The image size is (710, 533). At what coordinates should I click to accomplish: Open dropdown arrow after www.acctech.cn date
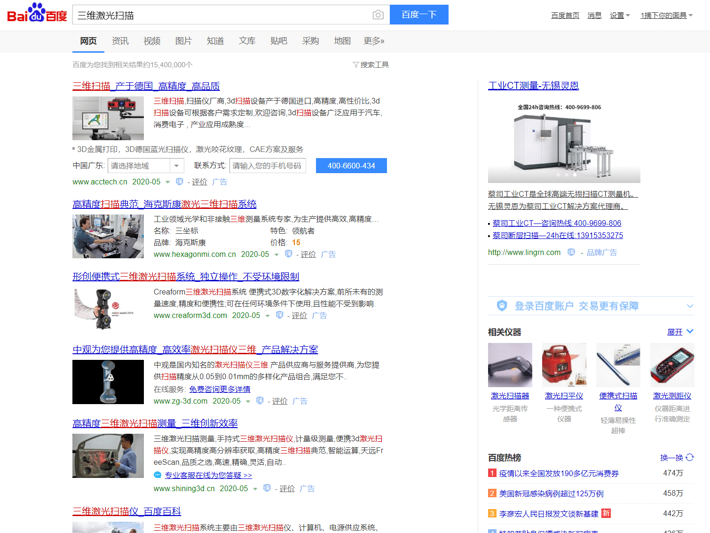[x=168, y=182]
